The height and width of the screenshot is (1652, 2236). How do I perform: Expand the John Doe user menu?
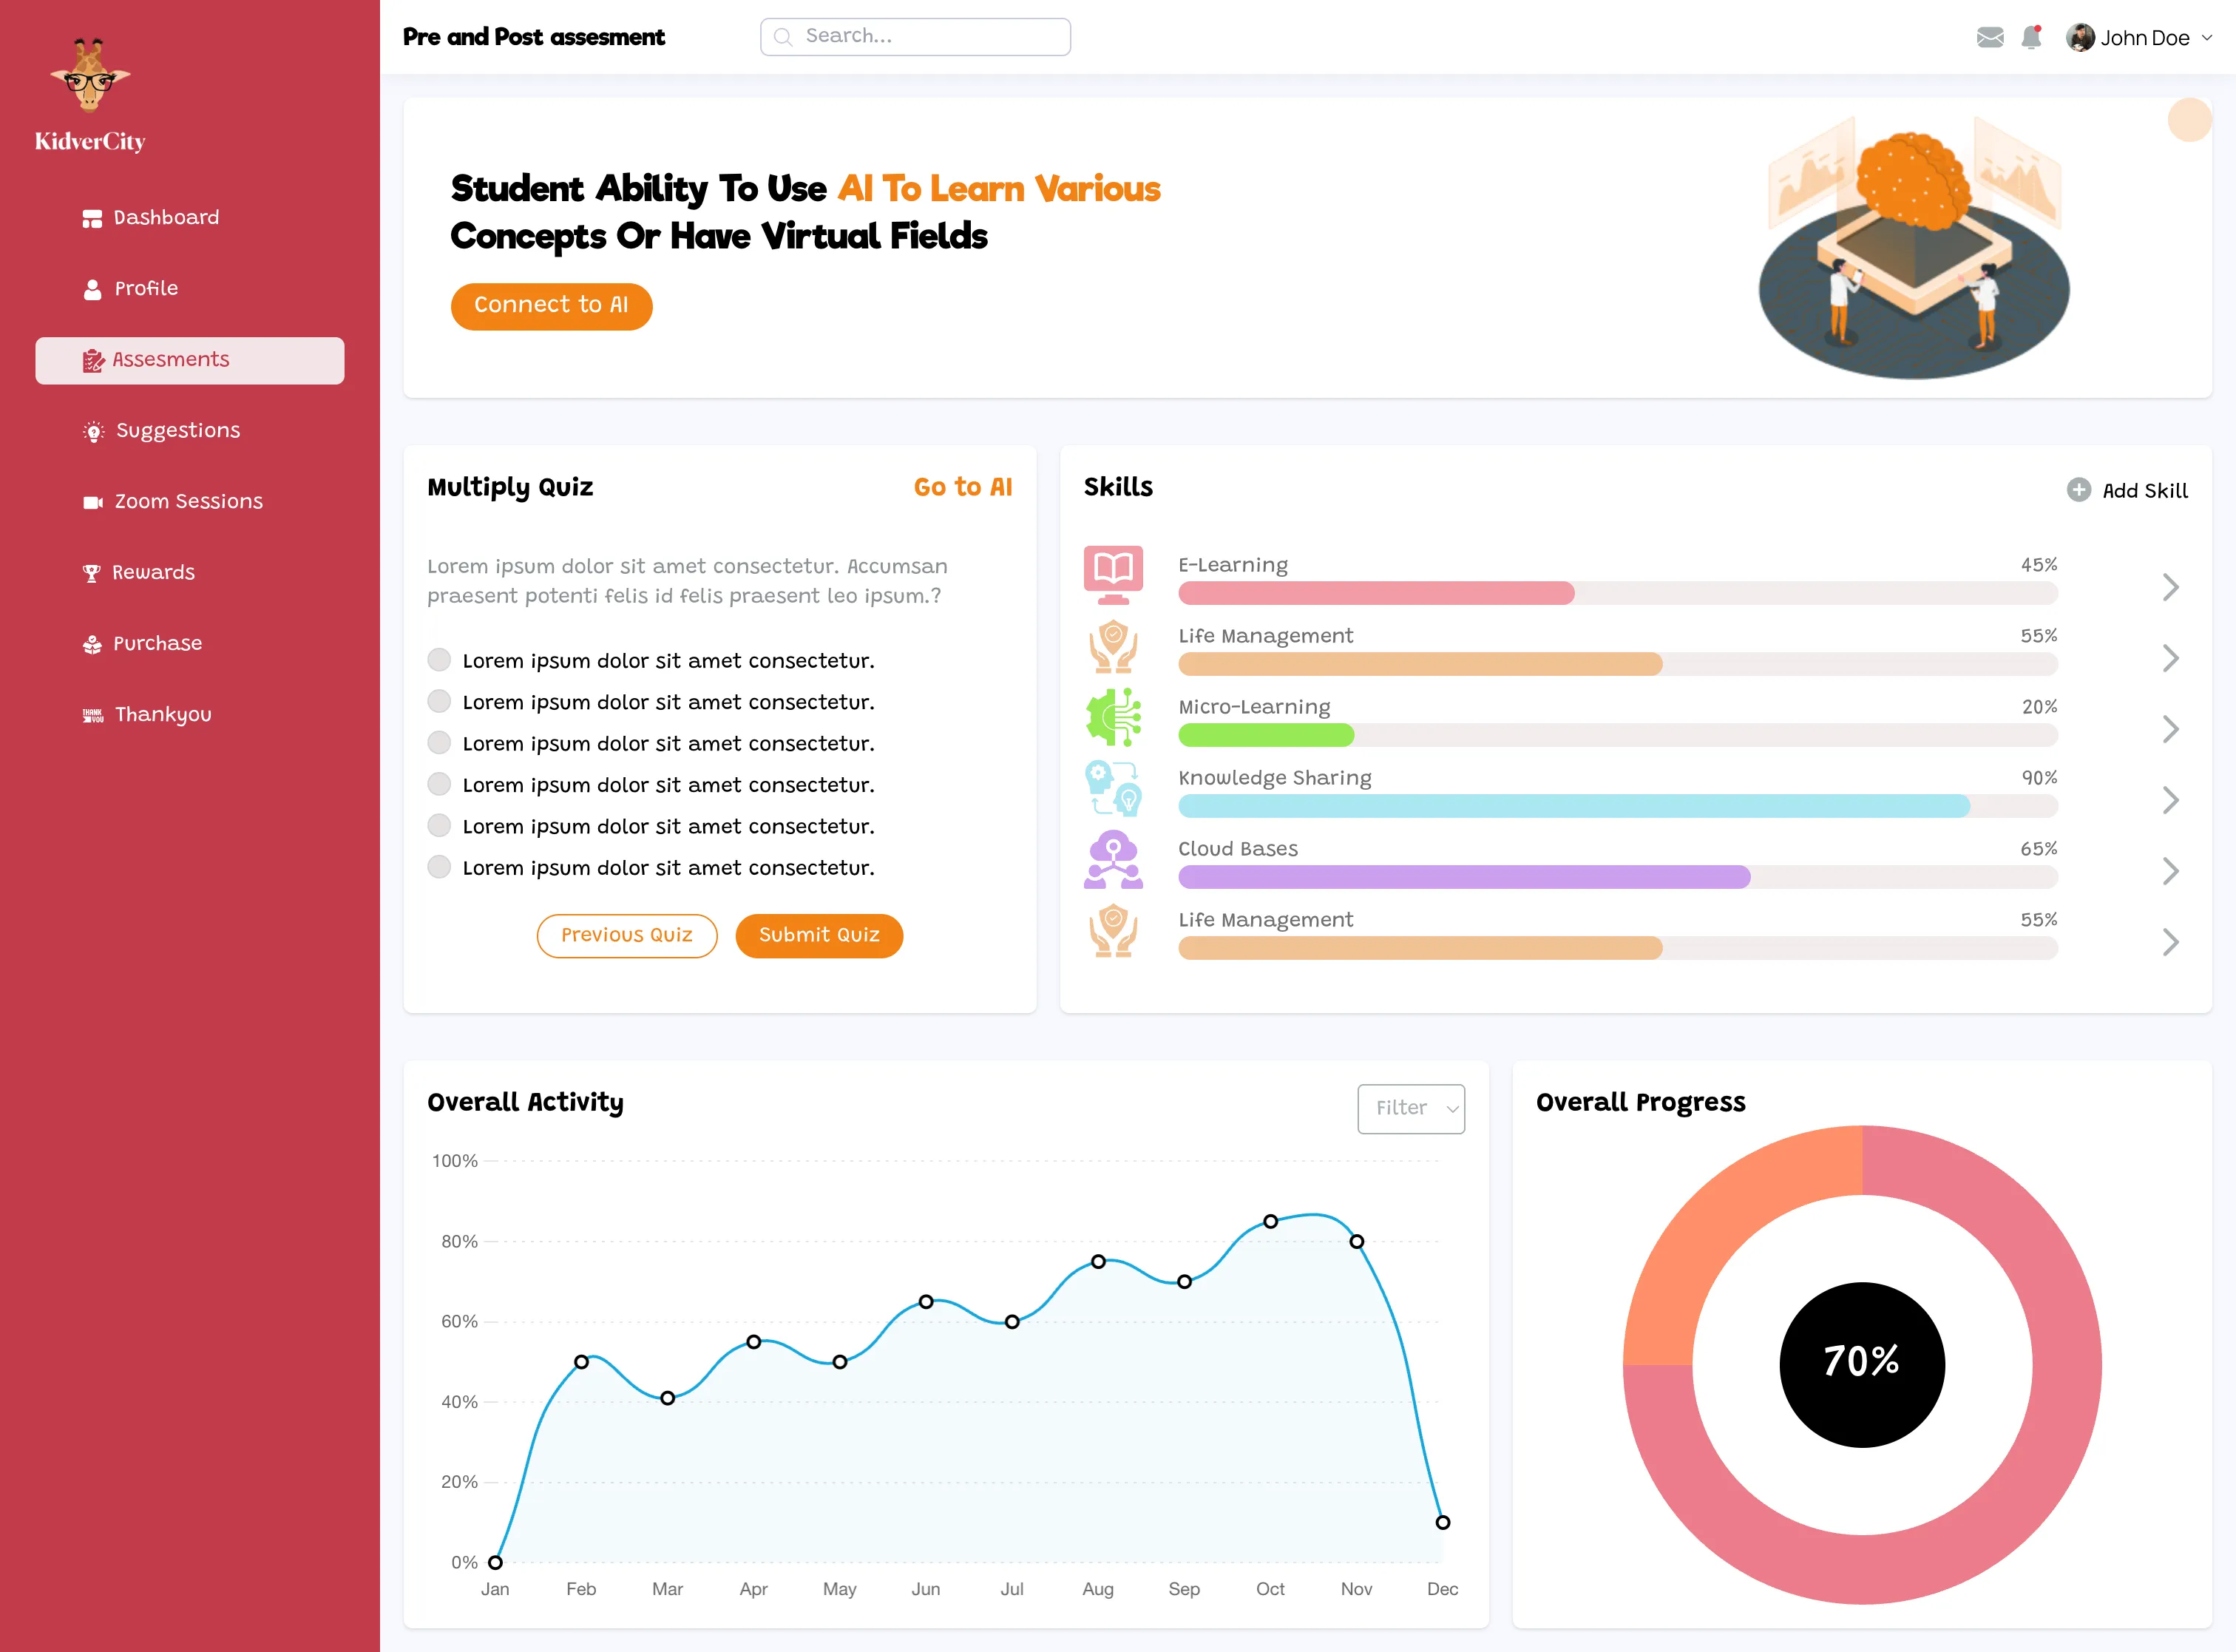coord(2140,38)
